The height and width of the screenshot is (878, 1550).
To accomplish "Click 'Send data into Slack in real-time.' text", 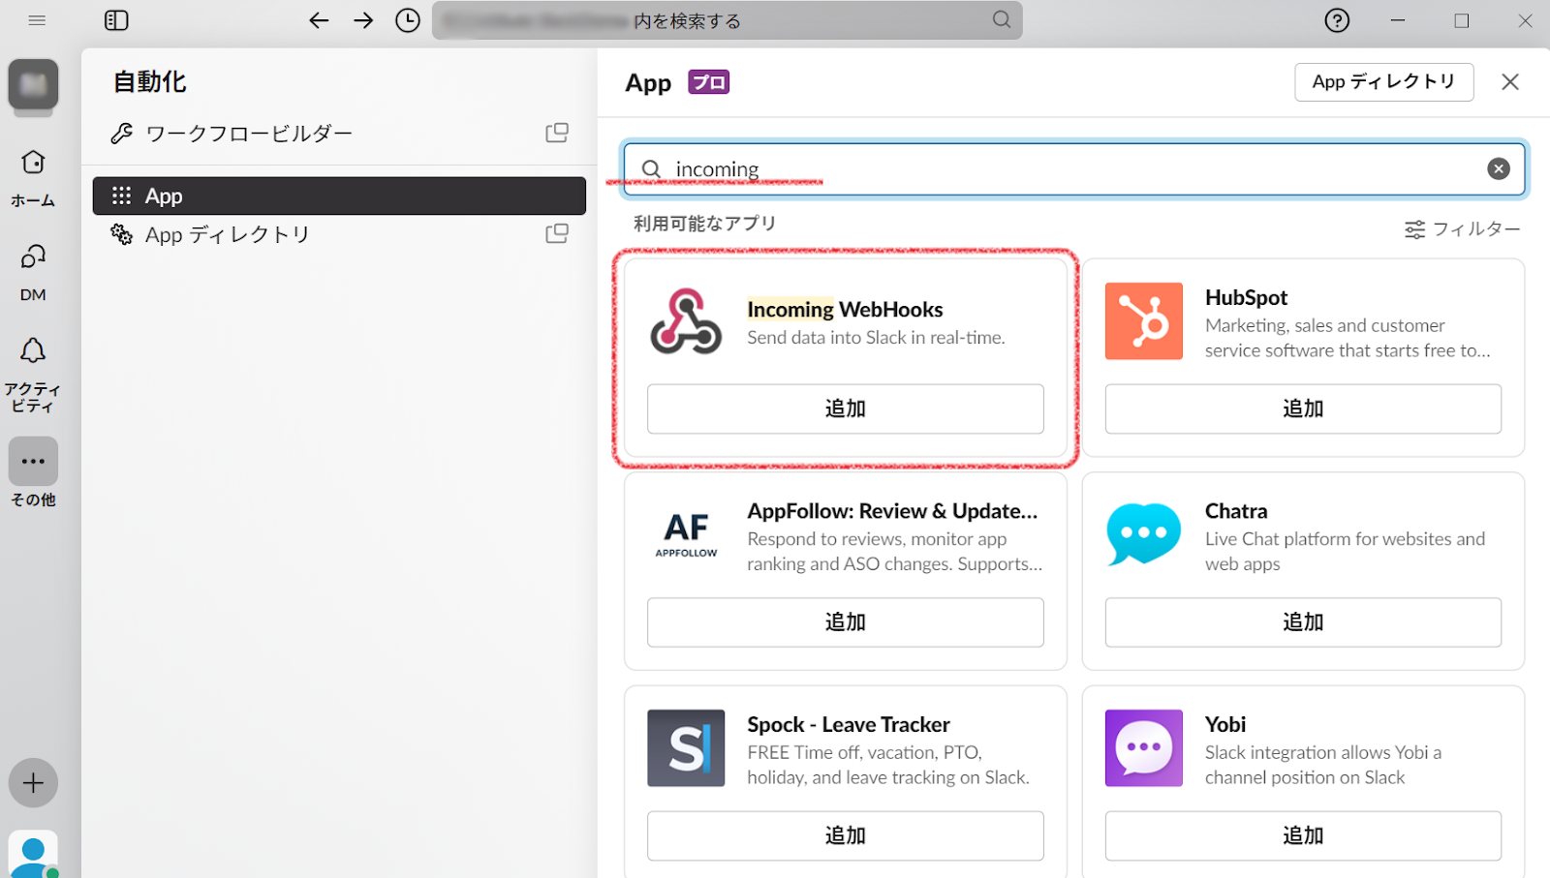I will point(876,338).
